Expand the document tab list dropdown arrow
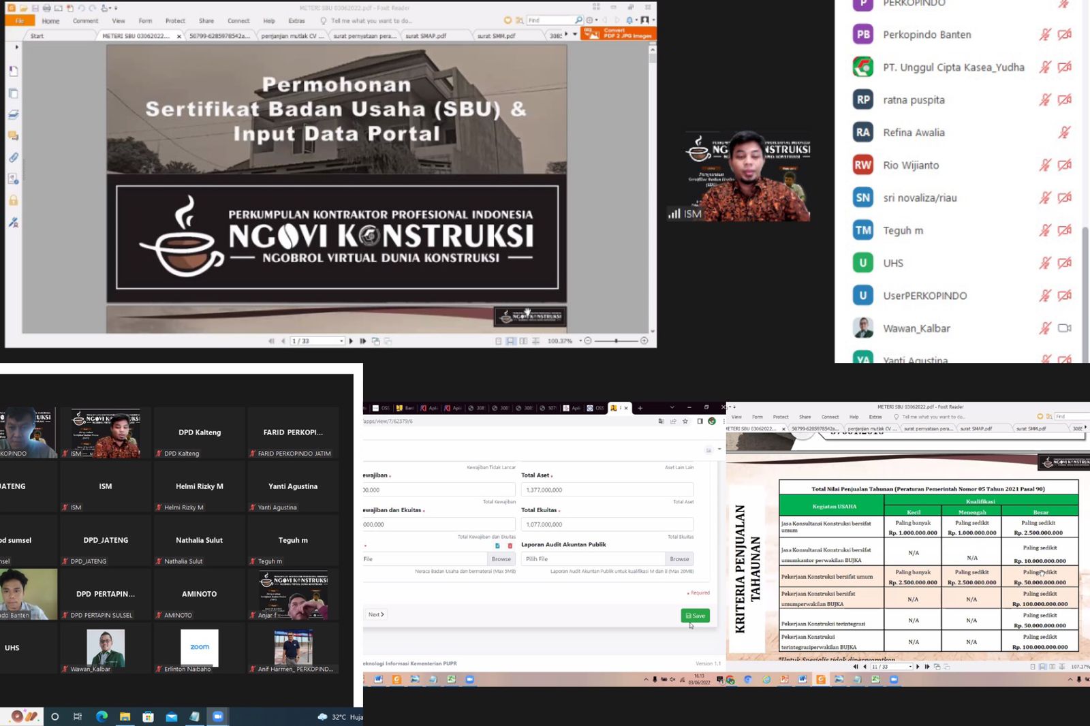1090x726 pixels. pos(574,35)
